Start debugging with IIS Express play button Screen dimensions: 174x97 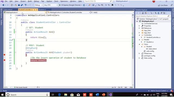tap(60, 5)
